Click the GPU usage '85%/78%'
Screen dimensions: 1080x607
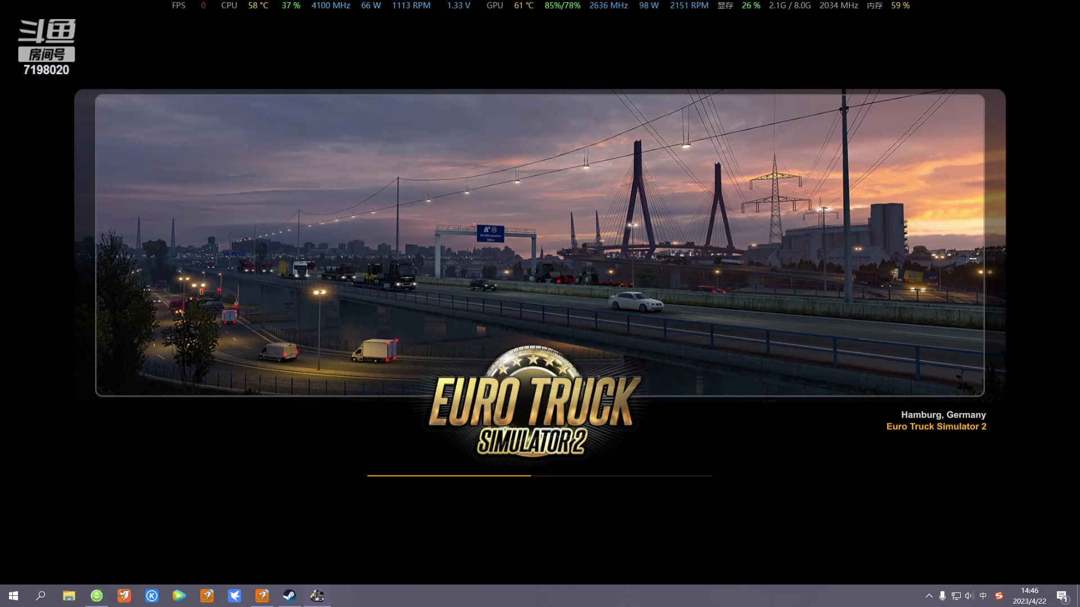562,5
